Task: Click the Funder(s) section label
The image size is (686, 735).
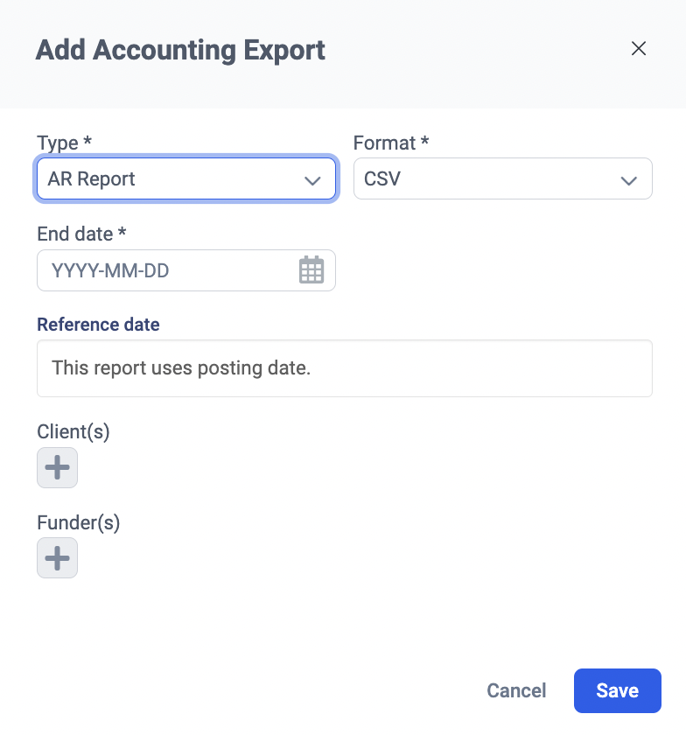Action: [78, 522]
